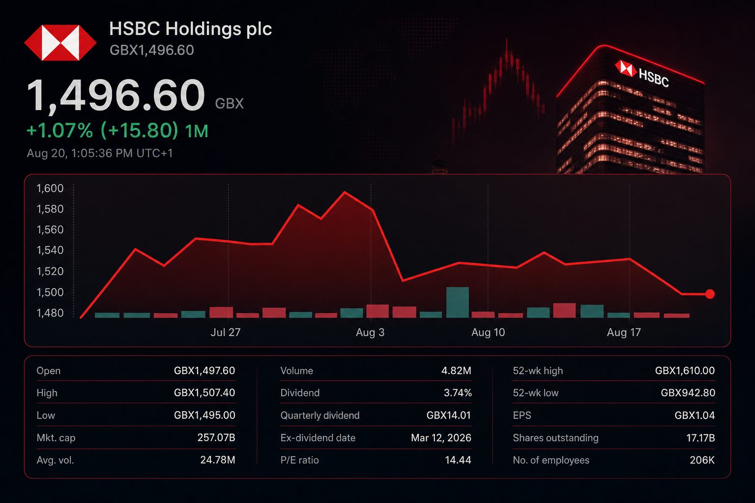Click the GBX1.04 EPS value

(x=695, y=416)
